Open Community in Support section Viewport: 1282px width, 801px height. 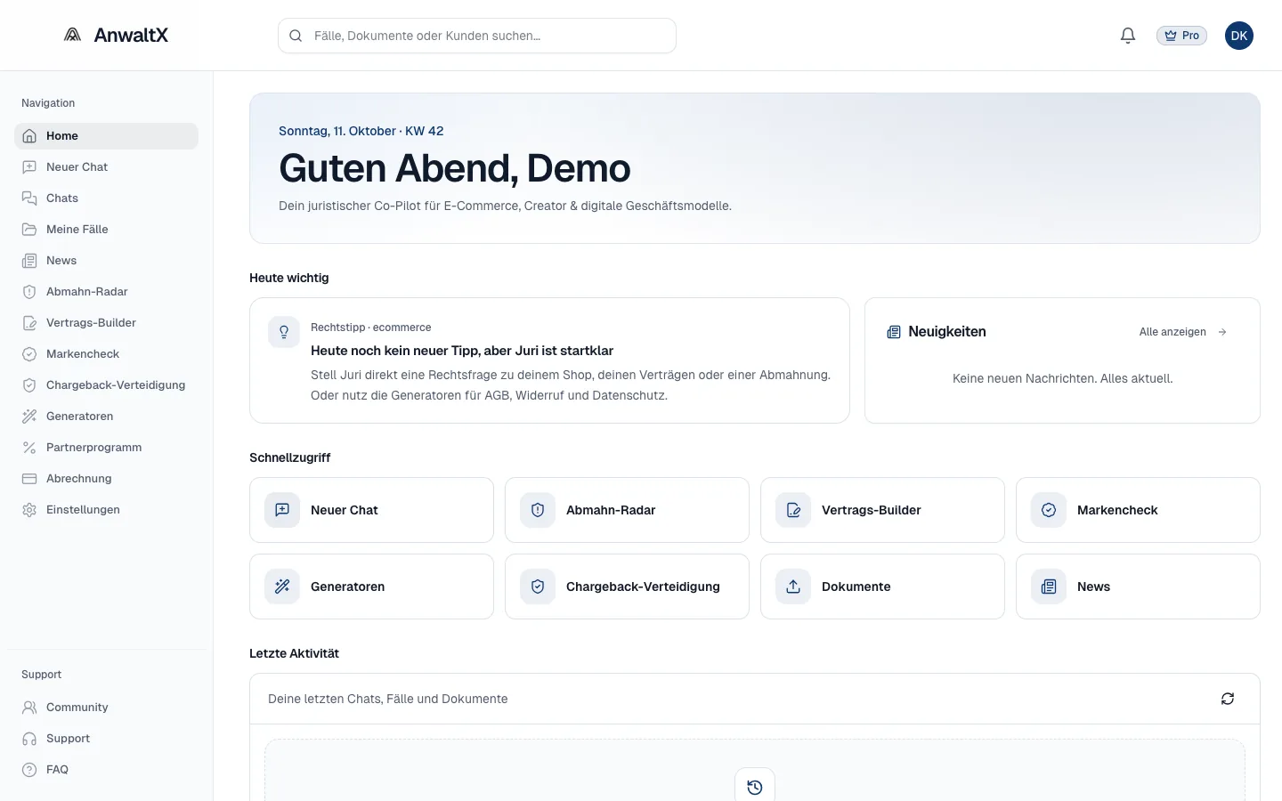click(x=106, y=708)
